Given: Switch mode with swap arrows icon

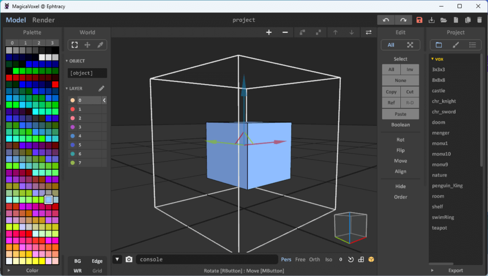Looking at the screenshot, I should point(368,32).
